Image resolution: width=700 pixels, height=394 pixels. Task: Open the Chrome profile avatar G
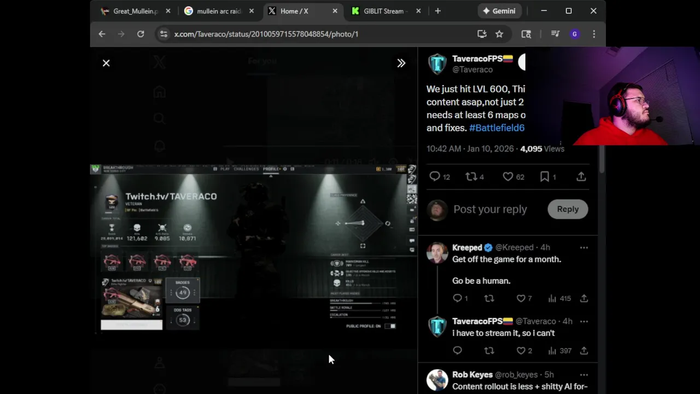point(574,34)
